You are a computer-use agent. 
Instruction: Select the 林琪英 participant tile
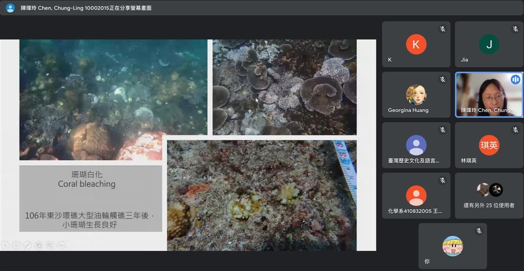489,145
